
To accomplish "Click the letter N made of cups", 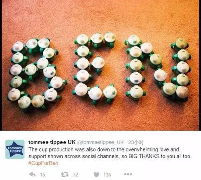I will click(158, 68).
